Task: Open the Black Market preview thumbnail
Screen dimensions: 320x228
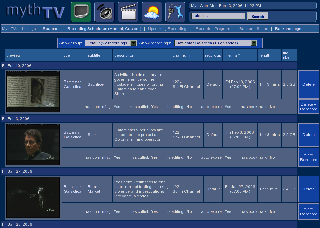Action: [33, 197]
